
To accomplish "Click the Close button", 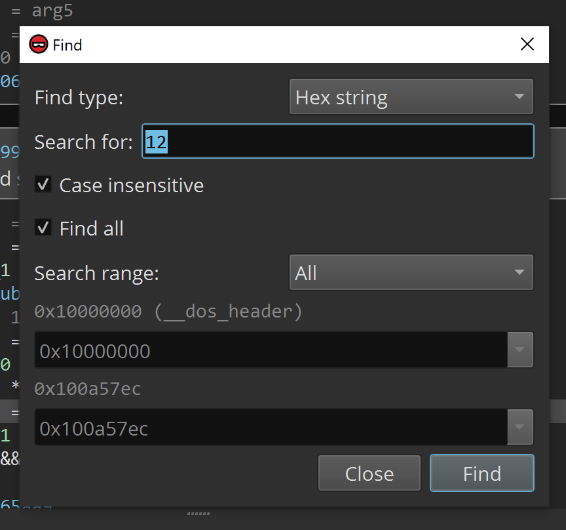I will (369, 473).
